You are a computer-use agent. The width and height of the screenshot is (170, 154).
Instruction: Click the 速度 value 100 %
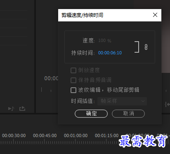(105, 40)
